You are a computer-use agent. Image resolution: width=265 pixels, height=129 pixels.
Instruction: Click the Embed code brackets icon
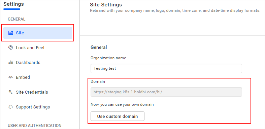coord(10,77)
